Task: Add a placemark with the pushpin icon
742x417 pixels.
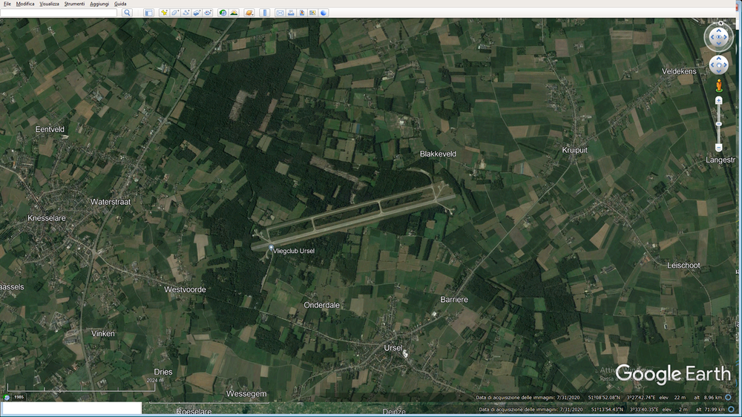Action: click(164, 13)
